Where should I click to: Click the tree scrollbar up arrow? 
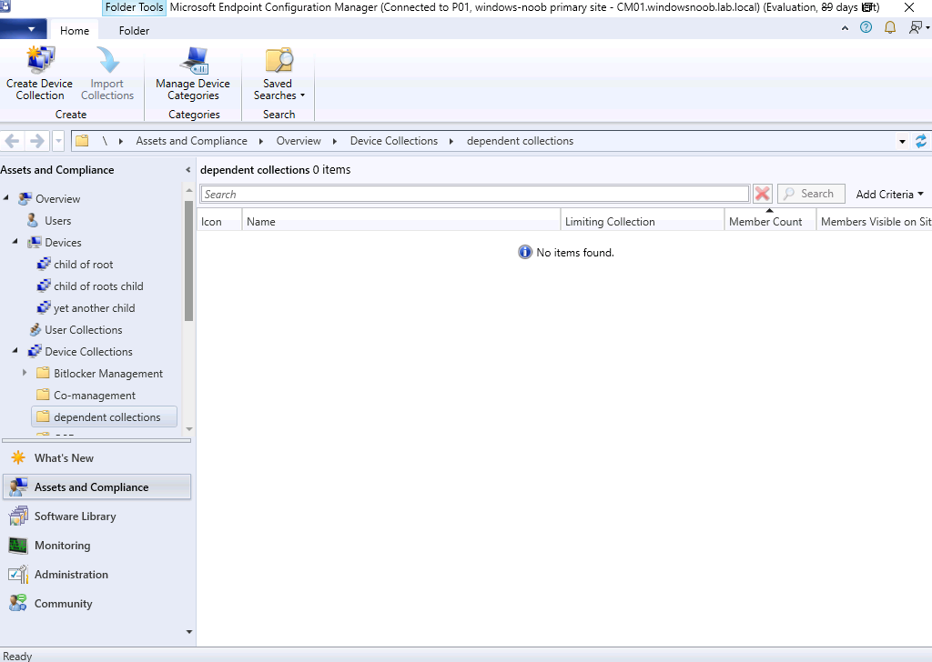tap(189, 190)
